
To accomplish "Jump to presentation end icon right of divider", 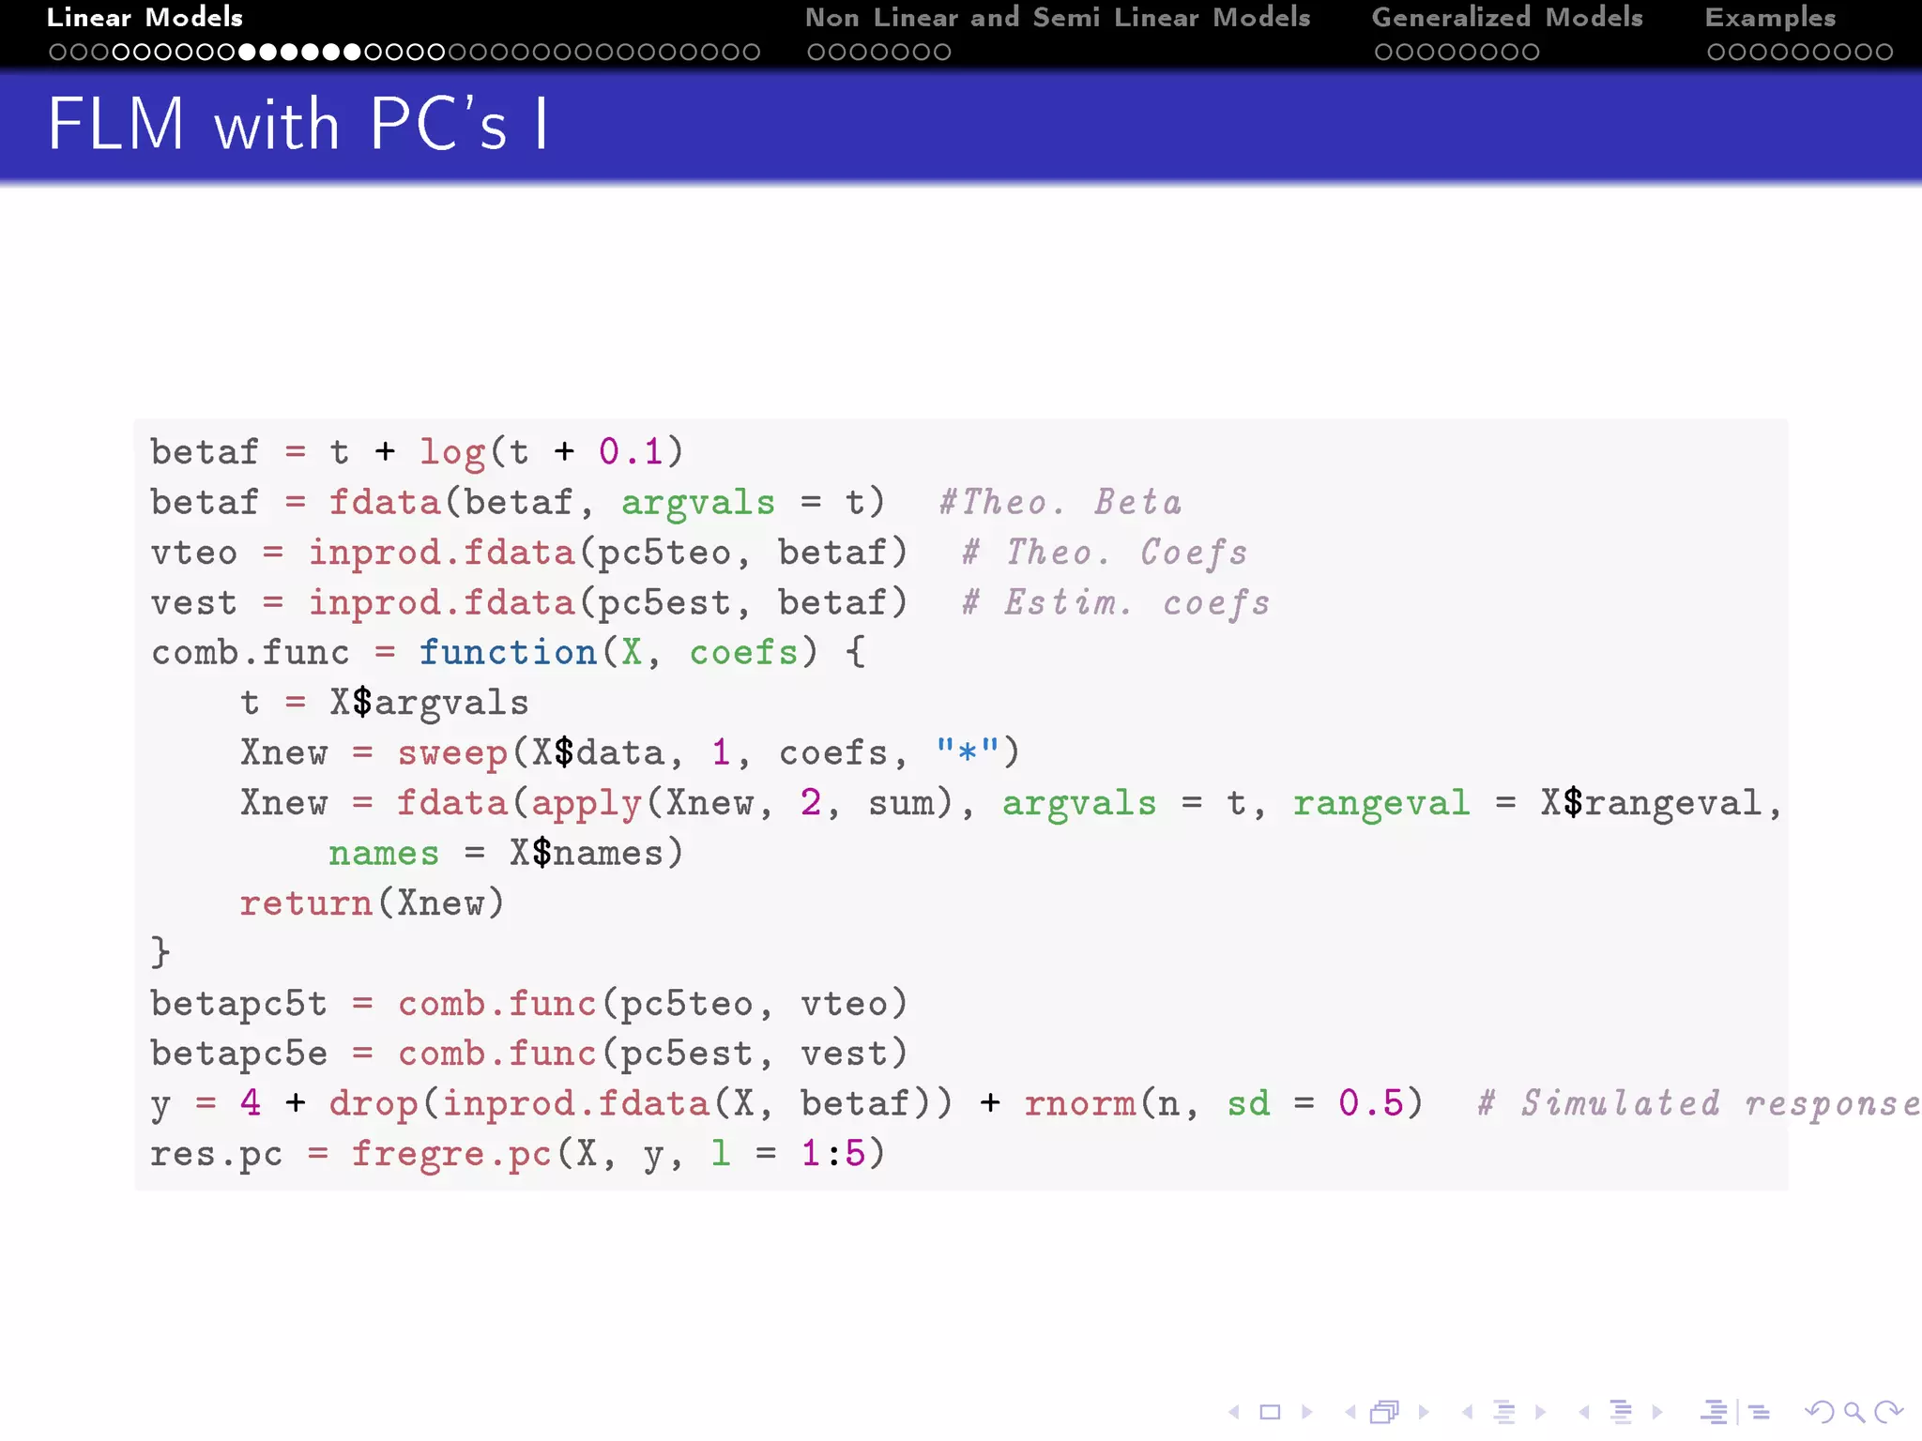I will 1760,1412.
